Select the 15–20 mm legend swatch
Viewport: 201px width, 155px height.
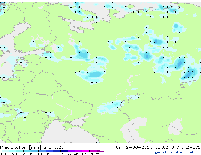49,151
